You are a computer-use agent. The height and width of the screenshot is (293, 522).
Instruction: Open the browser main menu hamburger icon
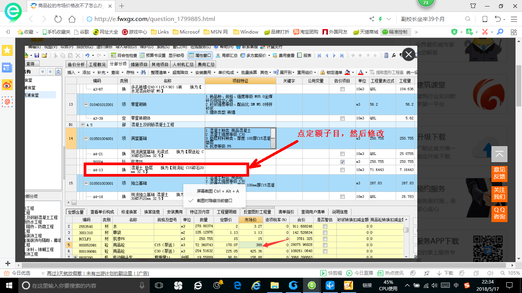[513, 19]
